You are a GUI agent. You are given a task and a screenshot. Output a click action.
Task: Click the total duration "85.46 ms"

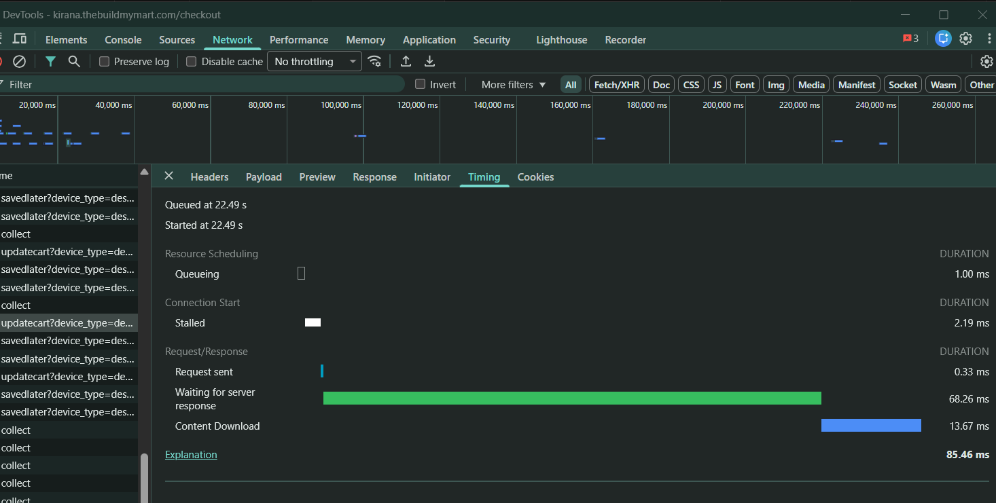click(967, 454)
